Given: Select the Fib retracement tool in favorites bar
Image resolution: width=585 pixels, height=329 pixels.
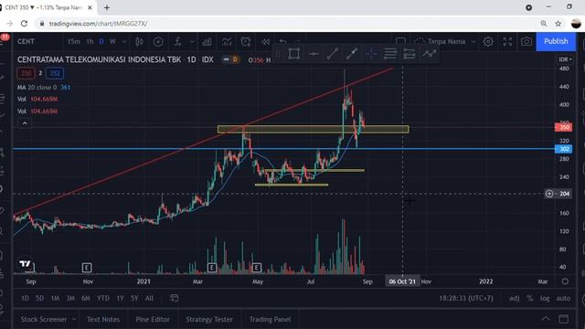Looking at the screenshot, I should click(x=390, y=54).
